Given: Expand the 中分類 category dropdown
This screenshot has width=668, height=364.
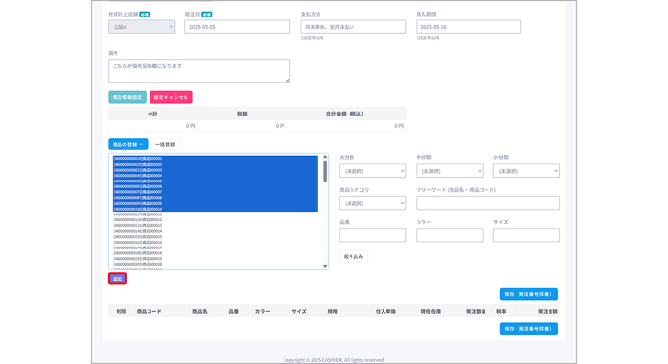Looking at the screenshot, I should click(450, 171).
